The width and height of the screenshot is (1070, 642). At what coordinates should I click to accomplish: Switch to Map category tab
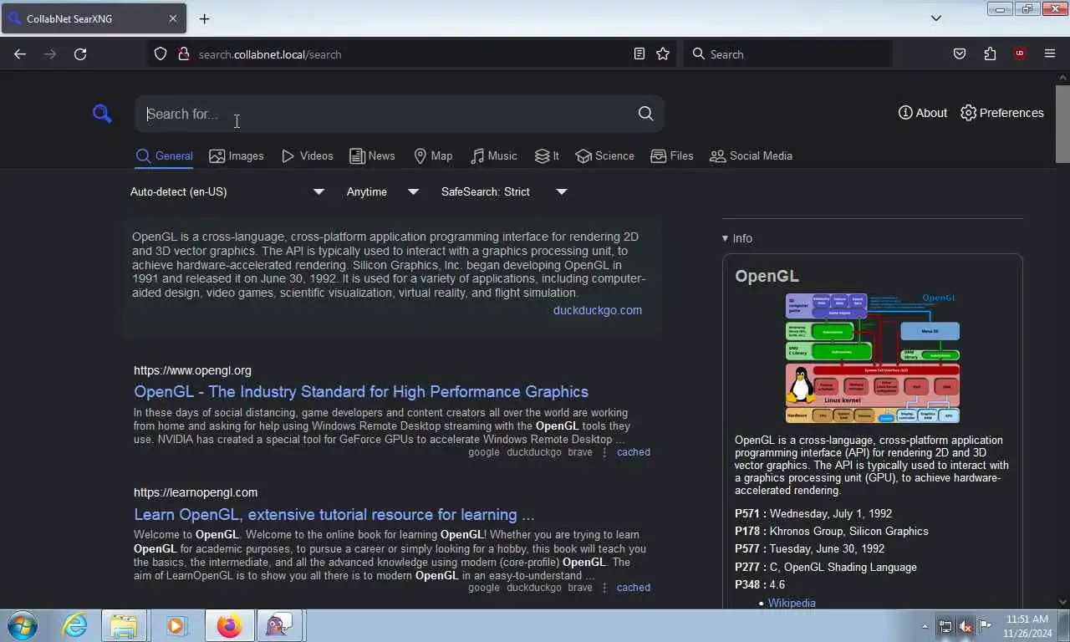click(x=433, y=156)
